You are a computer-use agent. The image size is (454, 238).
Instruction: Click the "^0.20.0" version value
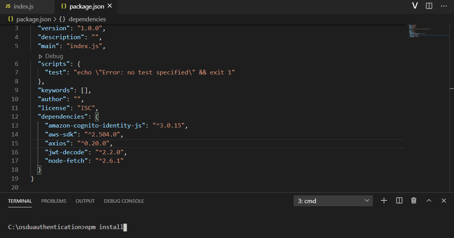click(x=93, y=143)
